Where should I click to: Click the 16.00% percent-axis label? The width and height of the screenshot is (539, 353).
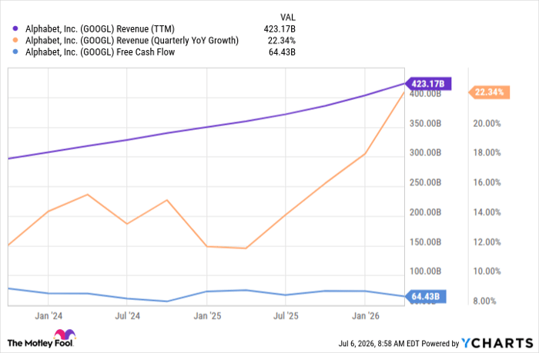click(487, 182)
